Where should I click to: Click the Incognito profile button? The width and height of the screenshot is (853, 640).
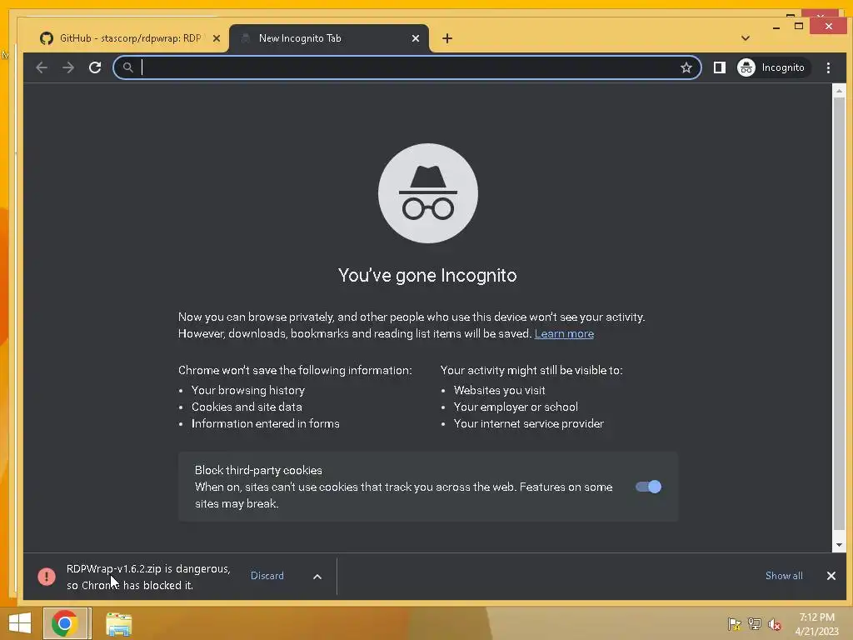tap(772, 67)
